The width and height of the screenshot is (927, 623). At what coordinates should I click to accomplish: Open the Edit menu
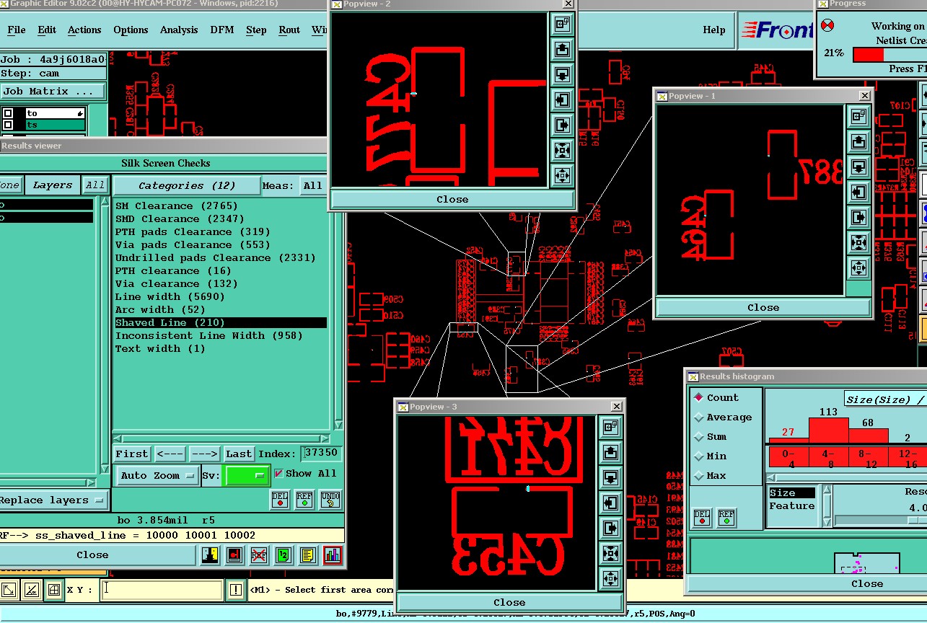tap(47, 30)
